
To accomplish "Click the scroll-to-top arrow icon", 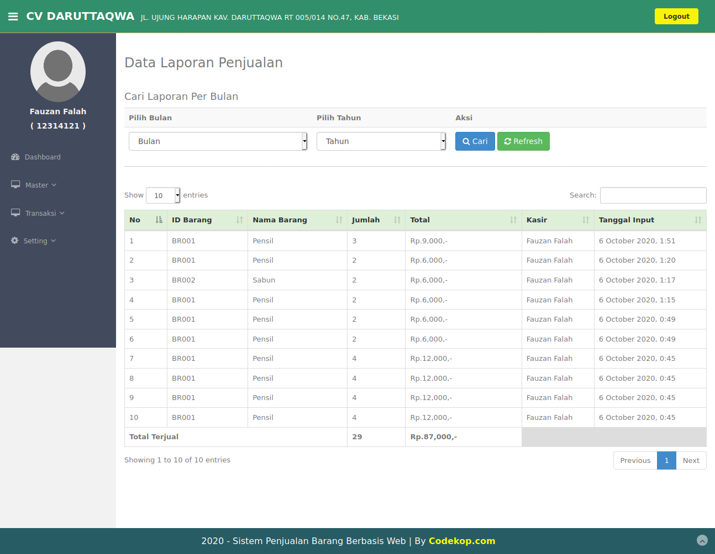I will (702, 541).
